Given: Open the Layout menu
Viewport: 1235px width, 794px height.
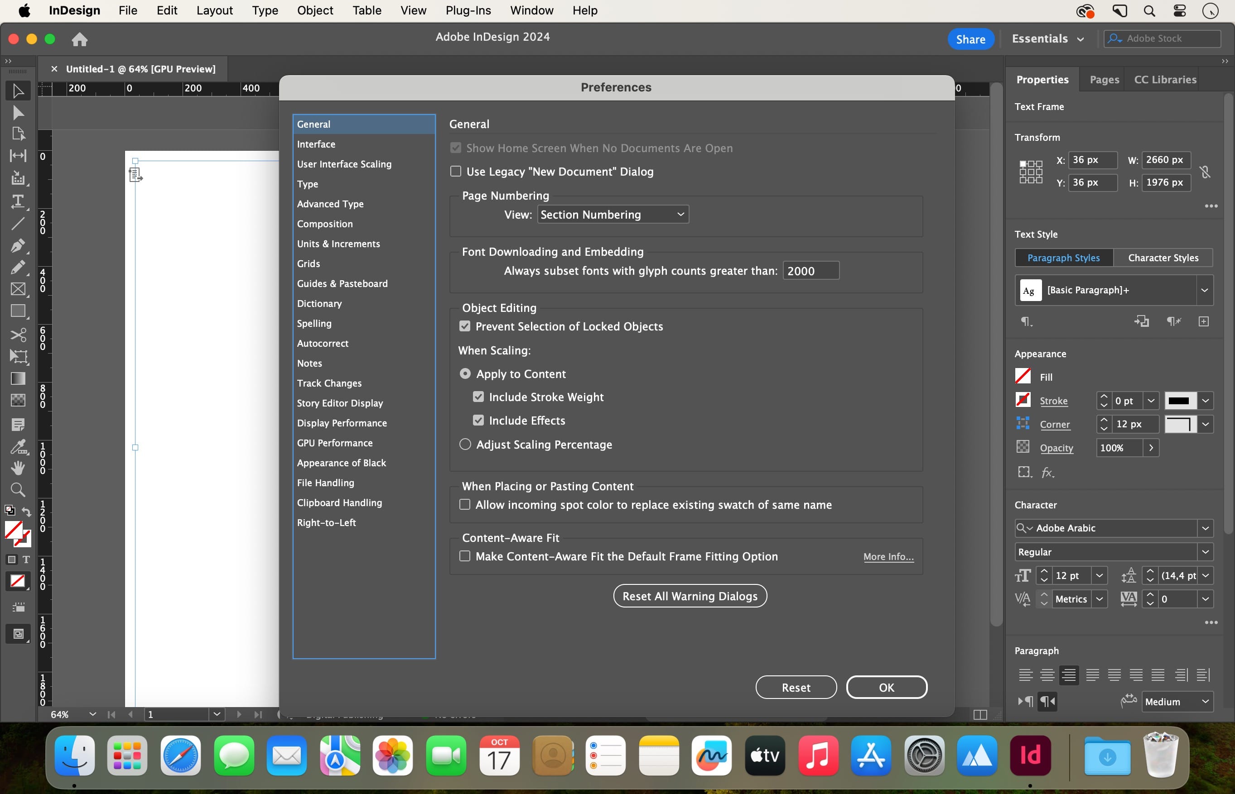Looking at the screenshot, I should pyautogui.click(x=215, y=11).
